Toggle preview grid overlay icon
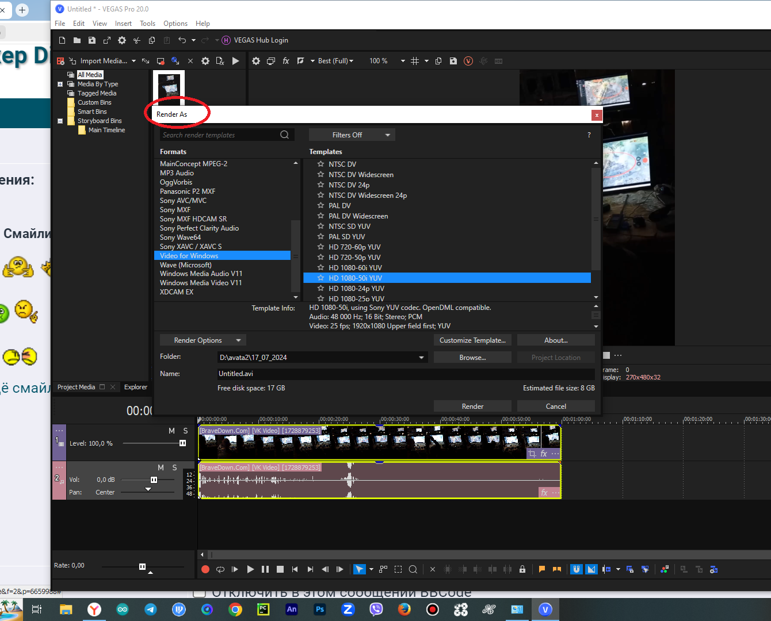771x621 pixels. [415, 61]
